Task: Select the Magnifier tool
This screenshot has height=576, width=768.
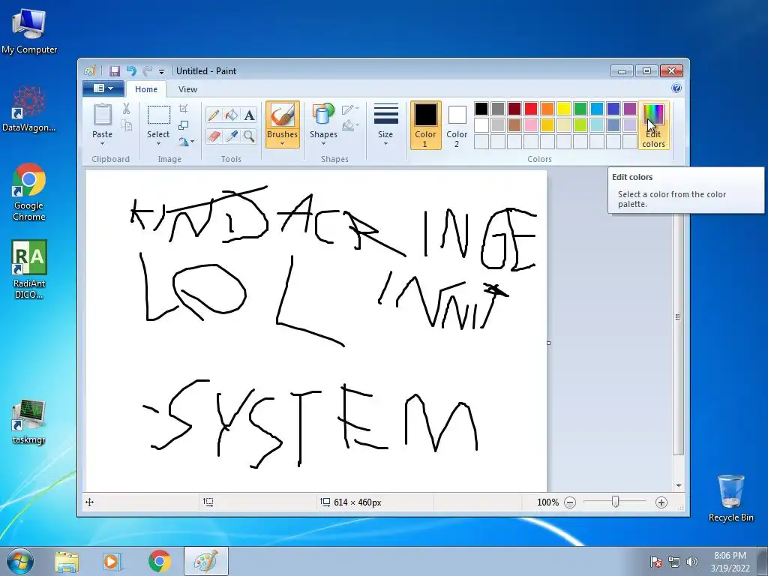Action: click(x=249, y=136)
